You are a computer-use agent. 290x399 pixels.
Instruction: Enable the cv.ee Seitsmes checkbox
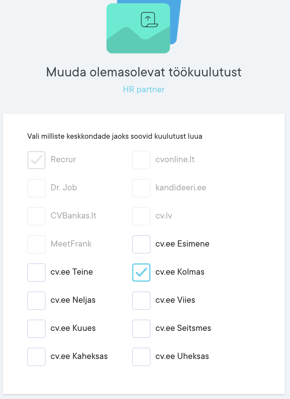[141, 328]
